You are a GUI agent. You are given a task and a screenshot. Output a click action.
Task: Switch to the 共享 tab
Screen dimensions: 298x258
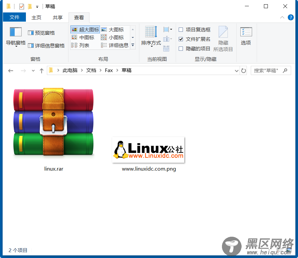pos(58,17)
